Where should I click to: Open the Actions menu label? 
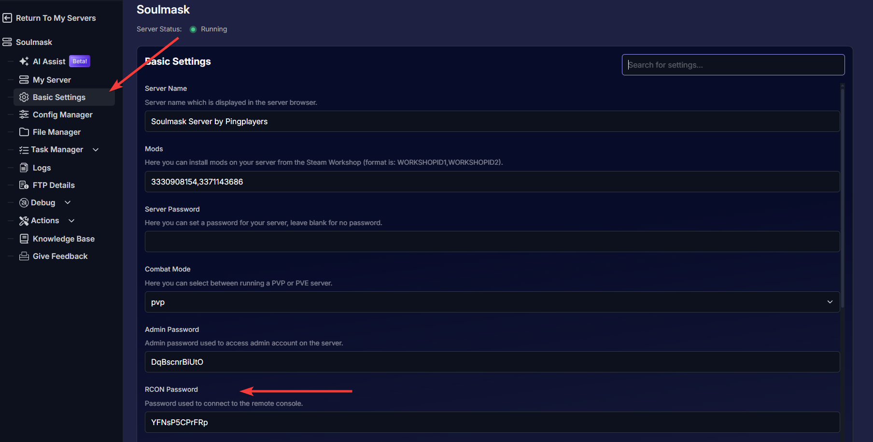pos(45,221)
